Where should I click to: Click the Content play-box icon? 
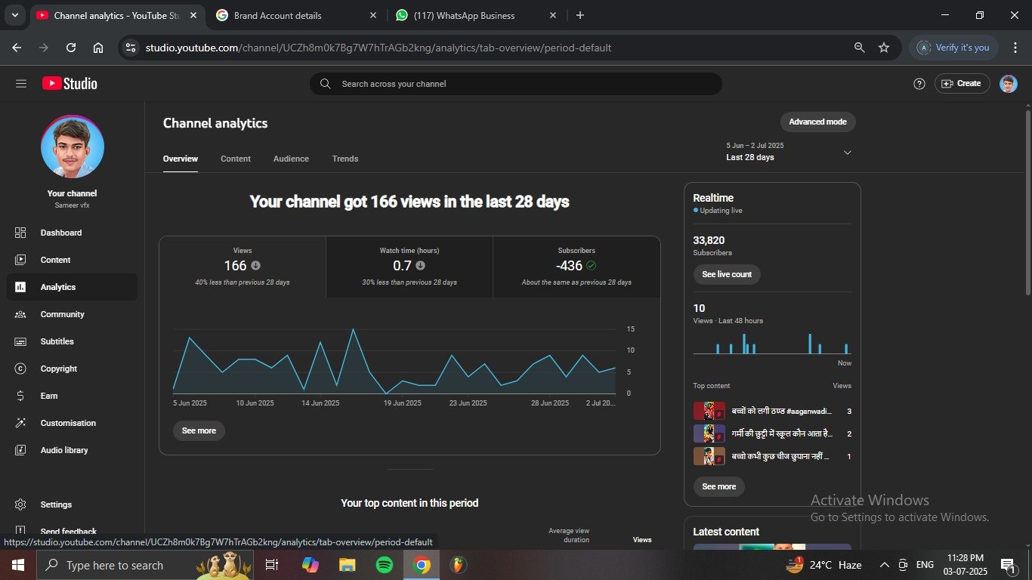pyautogui.click(x=20, y=260)
